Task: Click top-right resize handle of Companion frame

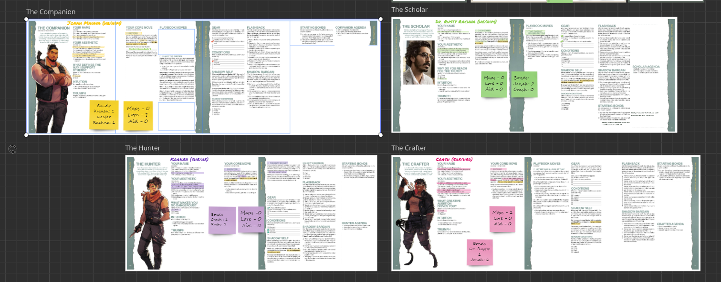Action: (x=380, y=20)
